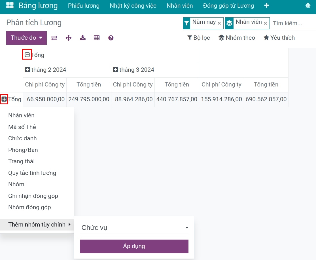Click the flip axis swap icon
316x260 pixels.
(x=54, y=38)
